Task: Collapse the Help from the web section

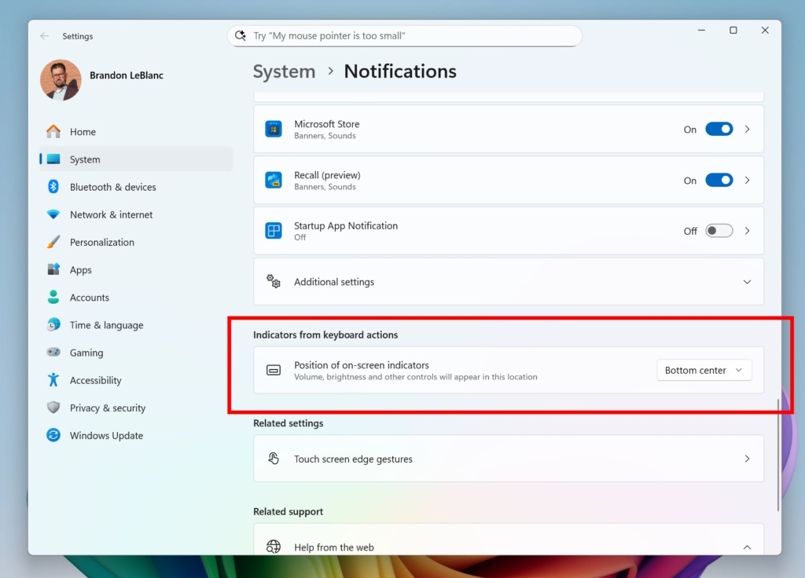Action: (746, 547)
